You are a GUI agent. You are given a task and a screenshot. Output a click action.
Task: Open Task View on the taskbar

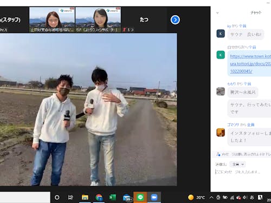point(70,198)
